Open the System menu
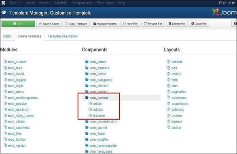 click(x=15, y=3)
